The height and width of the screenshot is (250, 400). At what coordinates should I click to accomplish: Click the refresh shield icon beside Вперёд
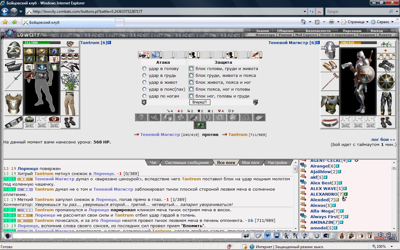256,102
